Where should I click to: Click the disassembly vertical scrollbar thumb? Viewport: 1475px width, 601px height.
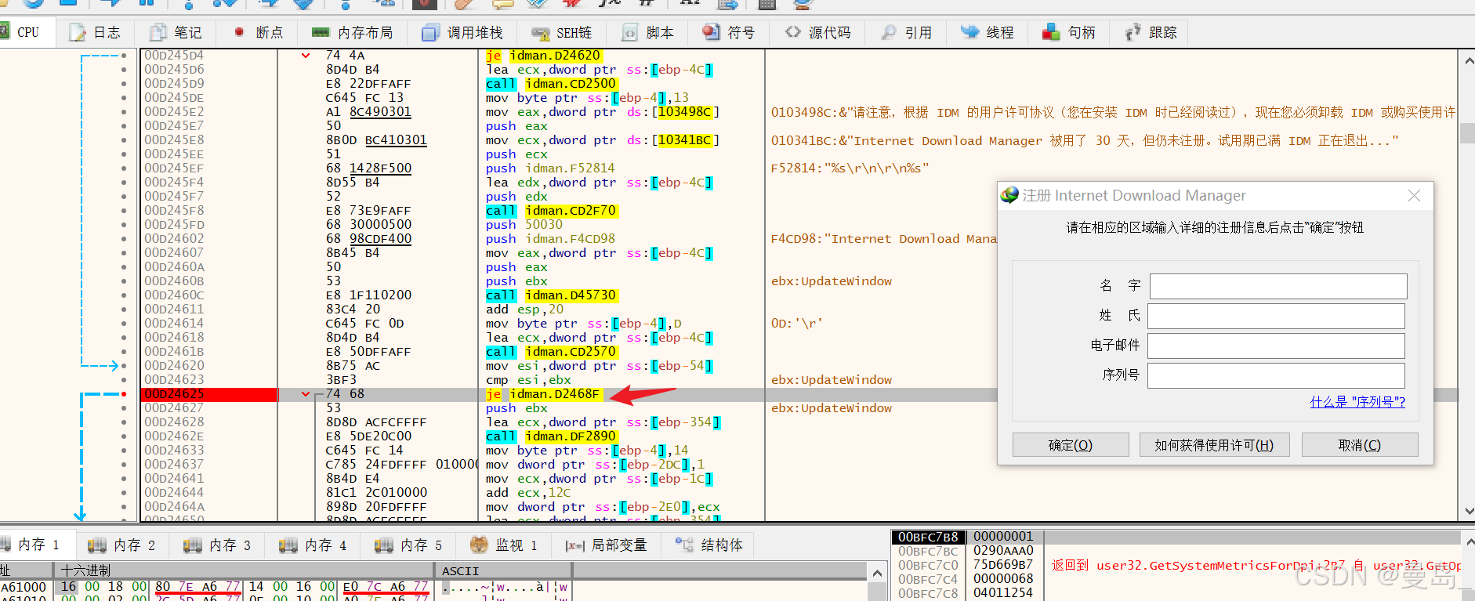click(x=1467, y=132)
